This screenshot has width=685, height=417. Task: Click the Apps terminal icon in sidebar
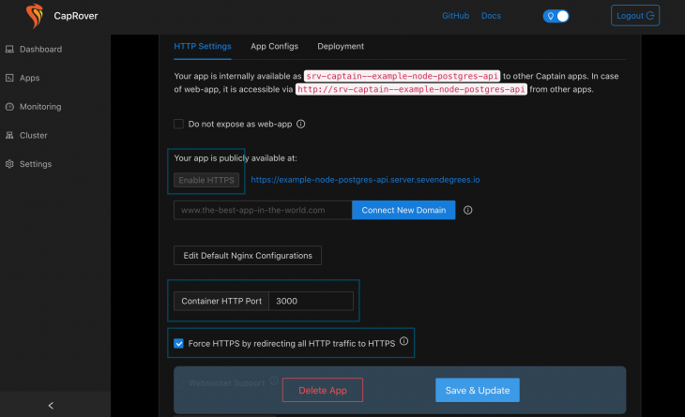pos(9,78)
